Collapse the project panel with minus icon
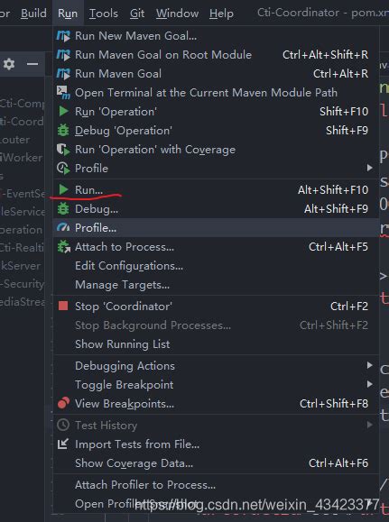Screen dimensions: 389x522 point(32,64)
